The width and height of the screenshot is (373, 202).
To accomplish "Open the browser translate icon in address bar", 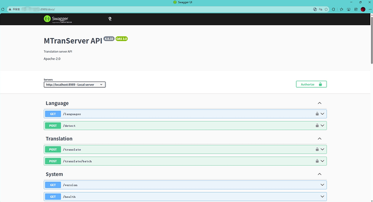I will pos(321,9).
